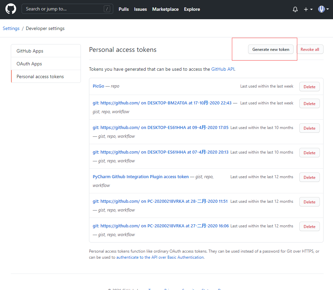Select OAuth Apps in sidebar
Image resolution: width=333 pixels, height=290 pixels.
[46, 64]
